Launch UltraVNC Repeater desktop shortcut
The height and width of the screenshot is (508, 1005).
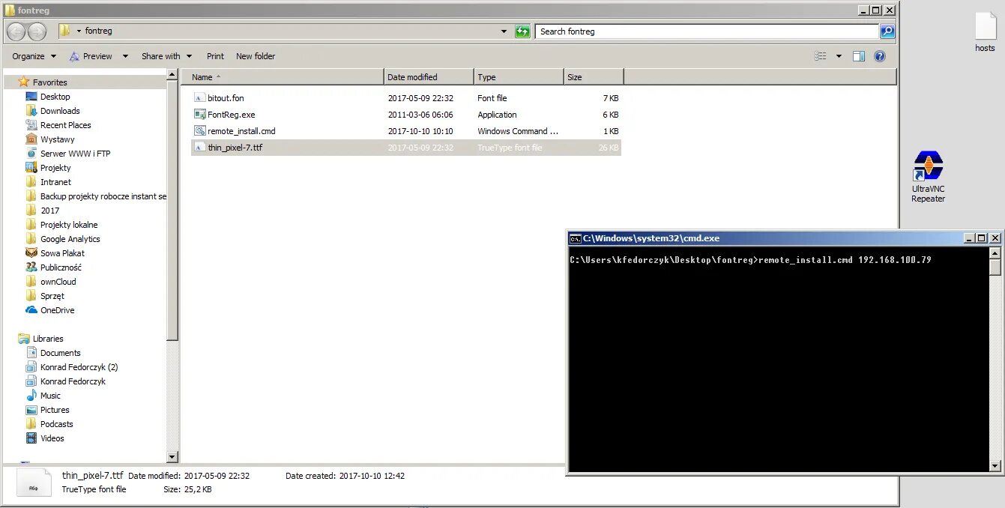928,177
